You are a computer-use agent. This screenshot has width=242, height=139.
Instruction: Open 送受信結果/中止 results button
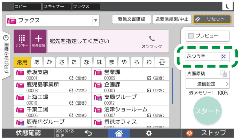pos(172,19)
